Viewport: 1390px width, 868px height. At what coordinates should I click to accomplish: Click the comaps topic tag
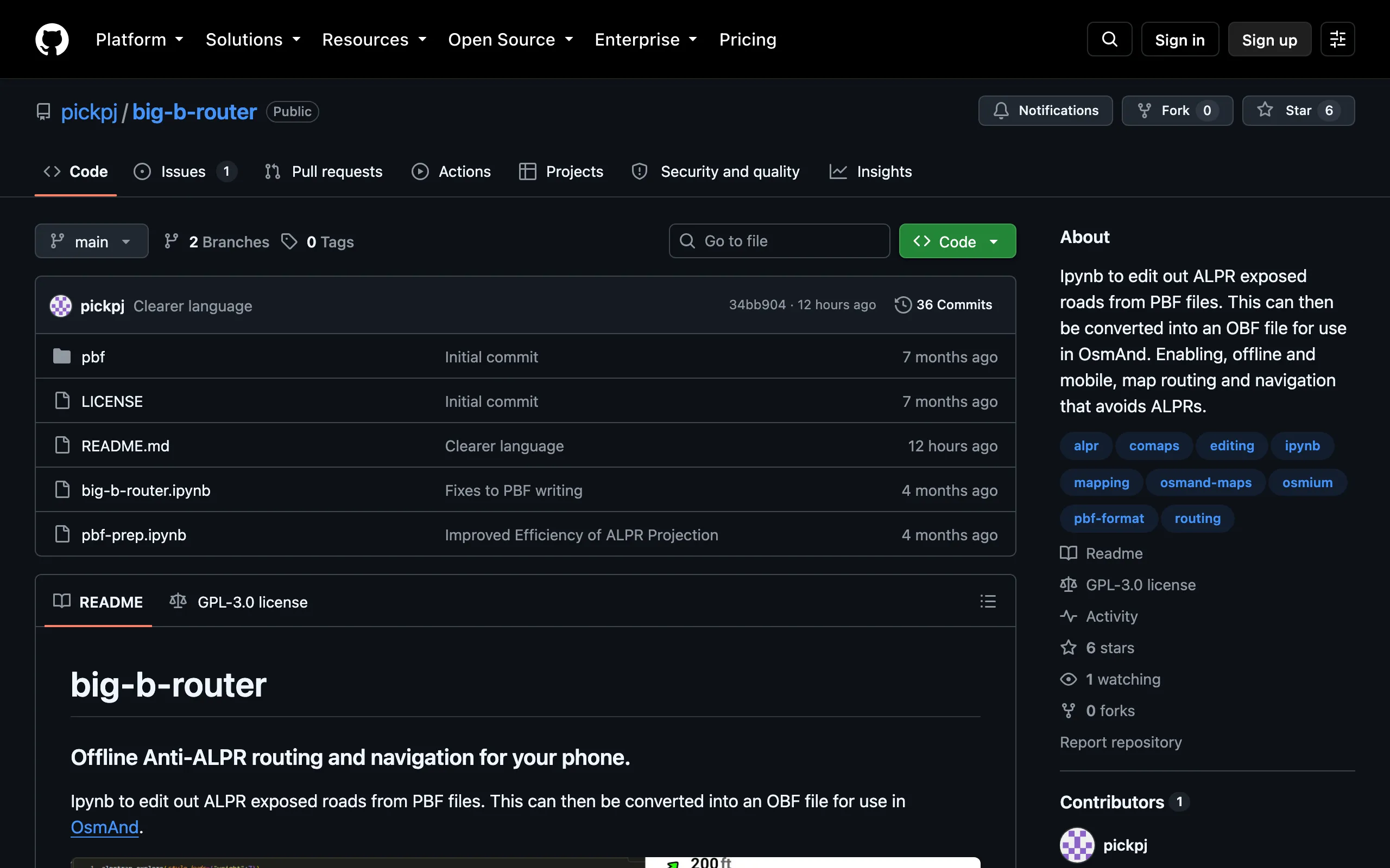click(1153, 445)
